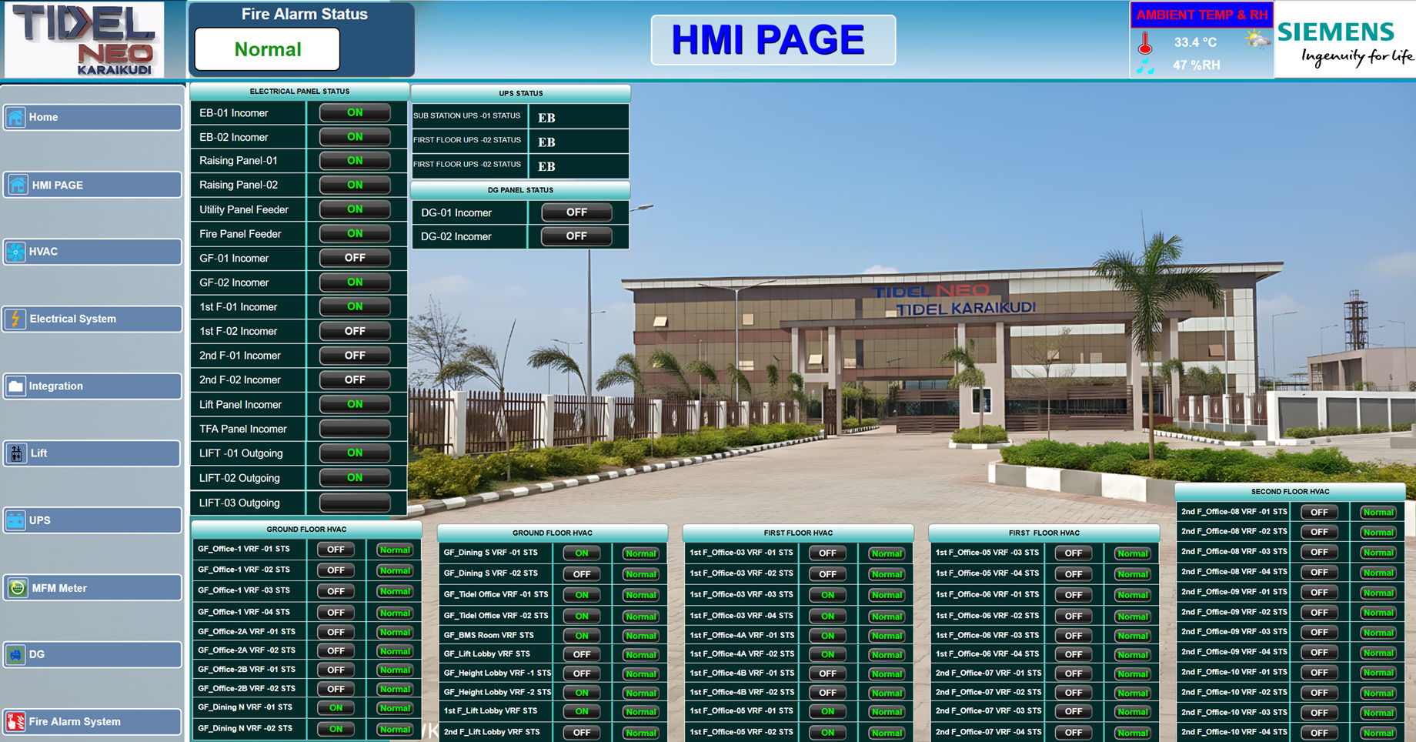Click Utility Panel Feeder label
This screenshot has width=1416, height=742.
click(x=244, y=209)
